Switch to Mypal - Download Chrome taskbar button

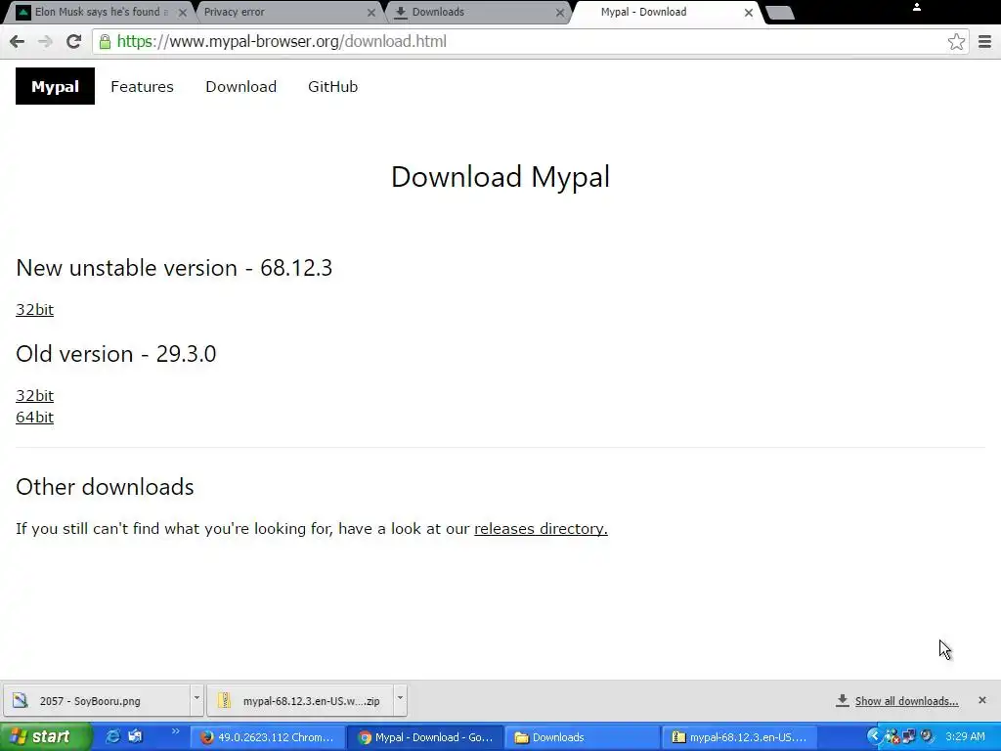[425, 737]
